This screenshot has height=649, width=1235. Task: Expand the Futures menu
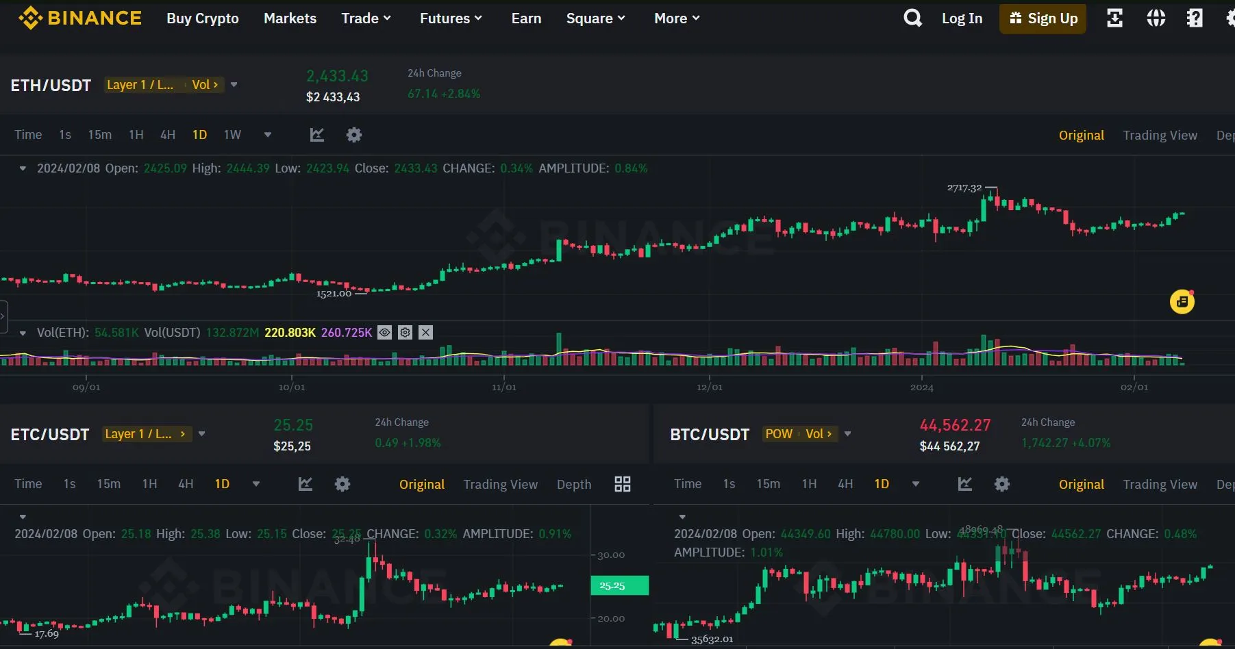tap(451, 18)
